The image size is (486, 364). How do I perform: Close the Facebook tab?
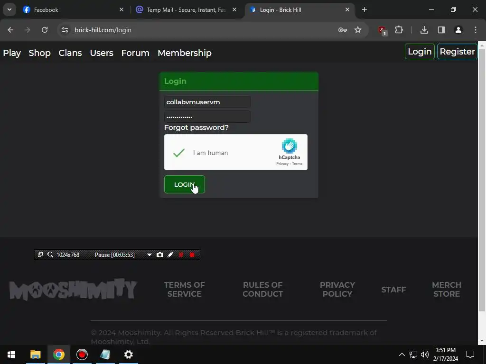click(121, 9)
